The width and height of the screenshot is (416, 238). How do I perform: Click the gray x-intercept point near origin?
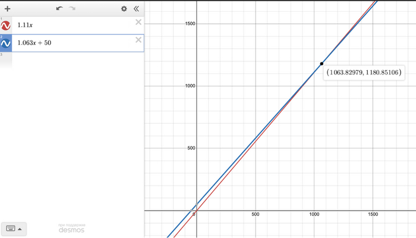tap(191, 211)
